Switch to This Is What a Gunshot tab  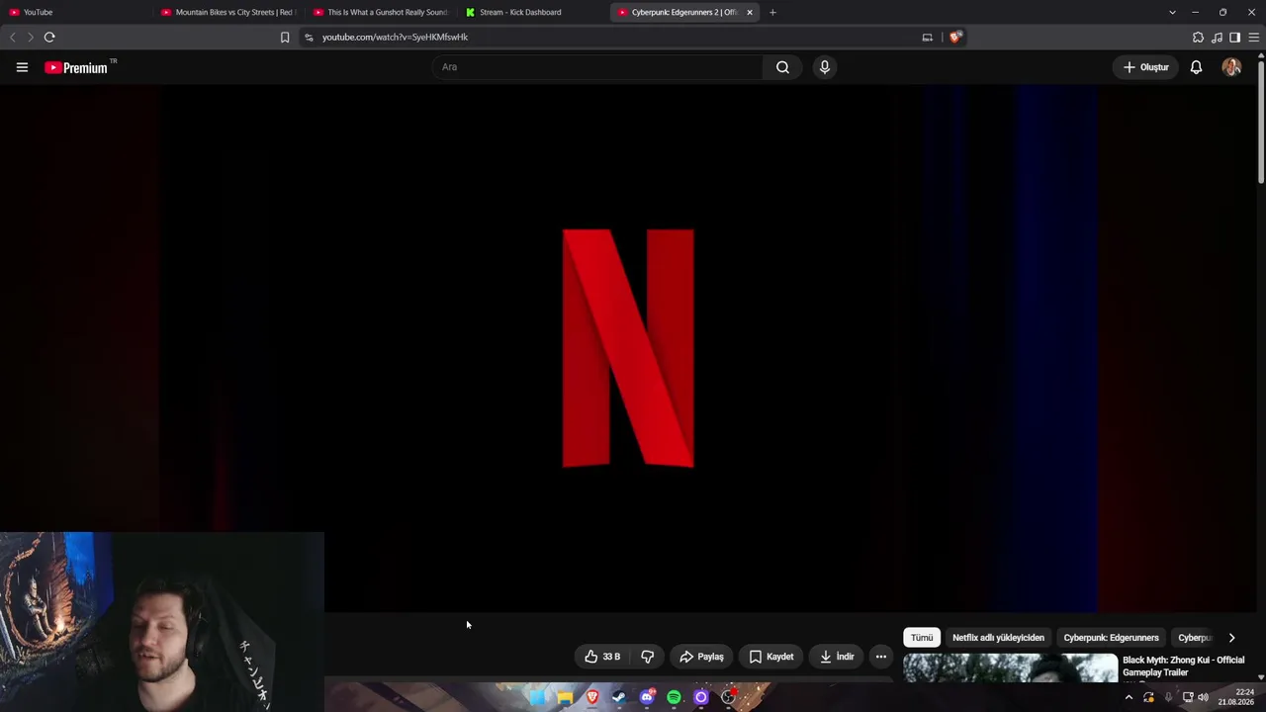coord(382,12)
